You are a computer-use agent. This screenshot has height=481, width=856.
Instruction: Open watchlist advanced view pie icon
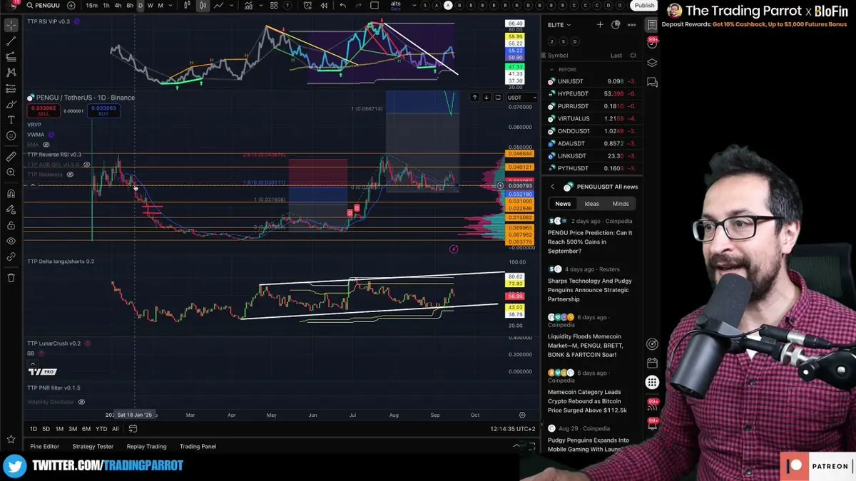(616, 24)
